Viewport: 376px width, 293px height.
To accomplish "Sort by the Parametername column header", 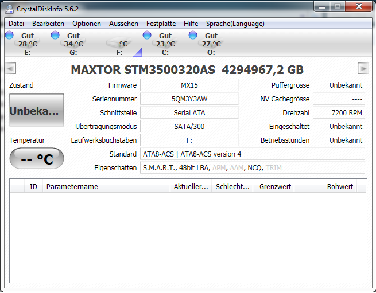I will [x=106, y=186].
